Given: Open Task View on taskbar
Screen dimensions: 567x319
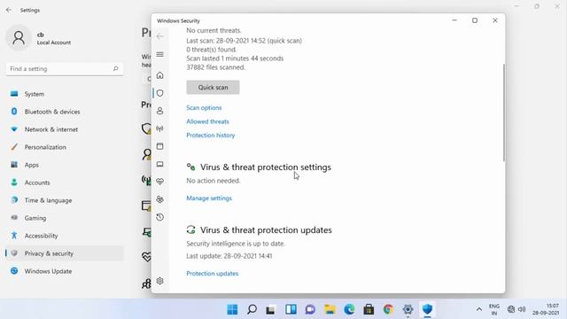Looking at the screenshot, I should [x=270, y=309].
